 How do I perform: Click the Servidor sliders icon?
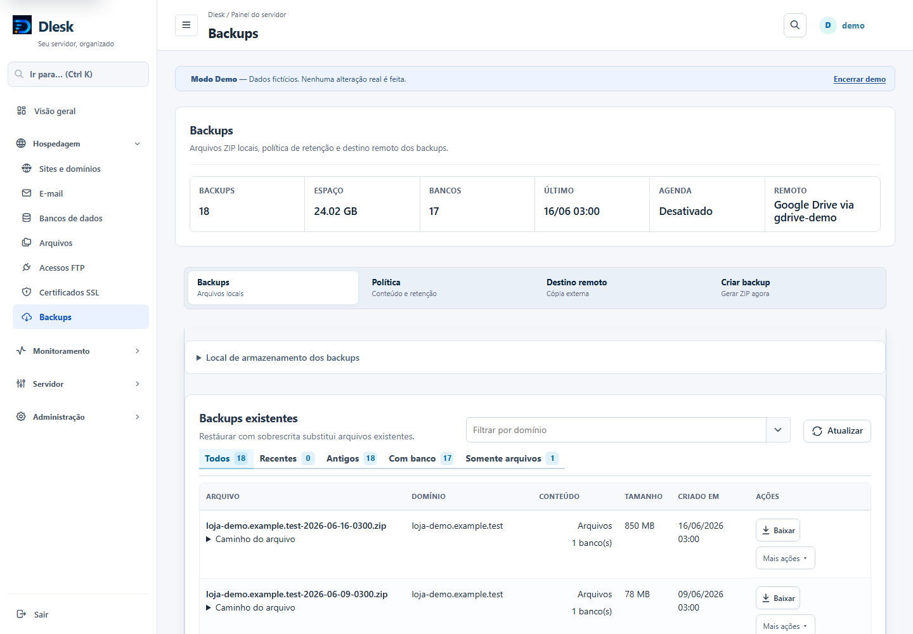tap(21, 384)
